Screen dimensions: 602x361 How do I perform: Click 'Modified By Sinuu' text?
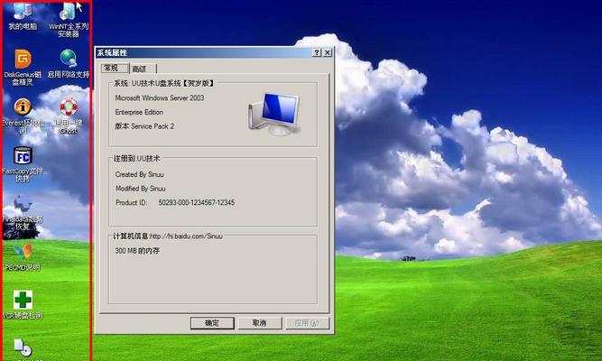click(x=141, y=189)
